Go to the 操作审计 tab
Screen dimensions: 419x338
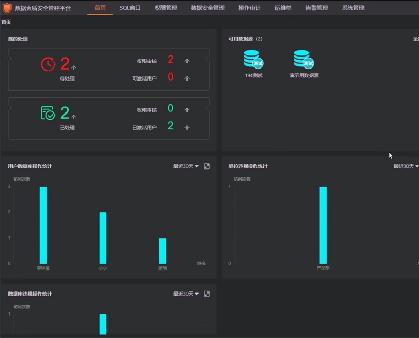(x=249, y=8)
